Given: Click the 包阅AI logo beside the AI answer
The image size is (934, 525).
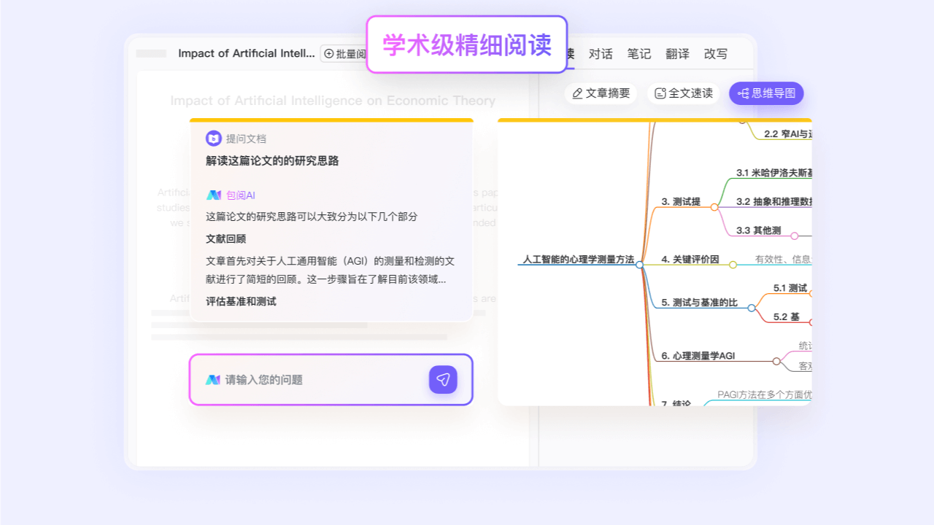Looking at the screenshot, I should pos(212,195).
